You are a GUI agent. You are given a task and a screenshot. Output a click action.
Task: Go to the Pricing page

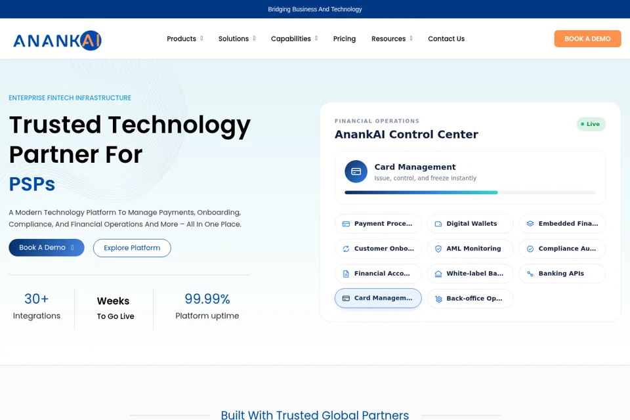click(x=345, y=39)
